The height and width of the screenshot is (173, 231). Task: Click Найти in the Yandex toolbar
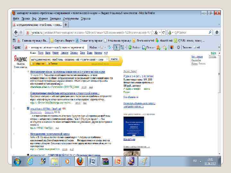coord(93,47)
